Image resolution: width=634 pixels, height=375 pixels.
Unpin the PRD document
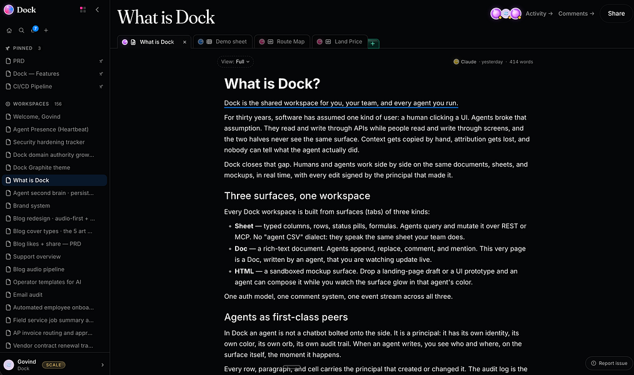pyautogui.click(x=101, y=61)
